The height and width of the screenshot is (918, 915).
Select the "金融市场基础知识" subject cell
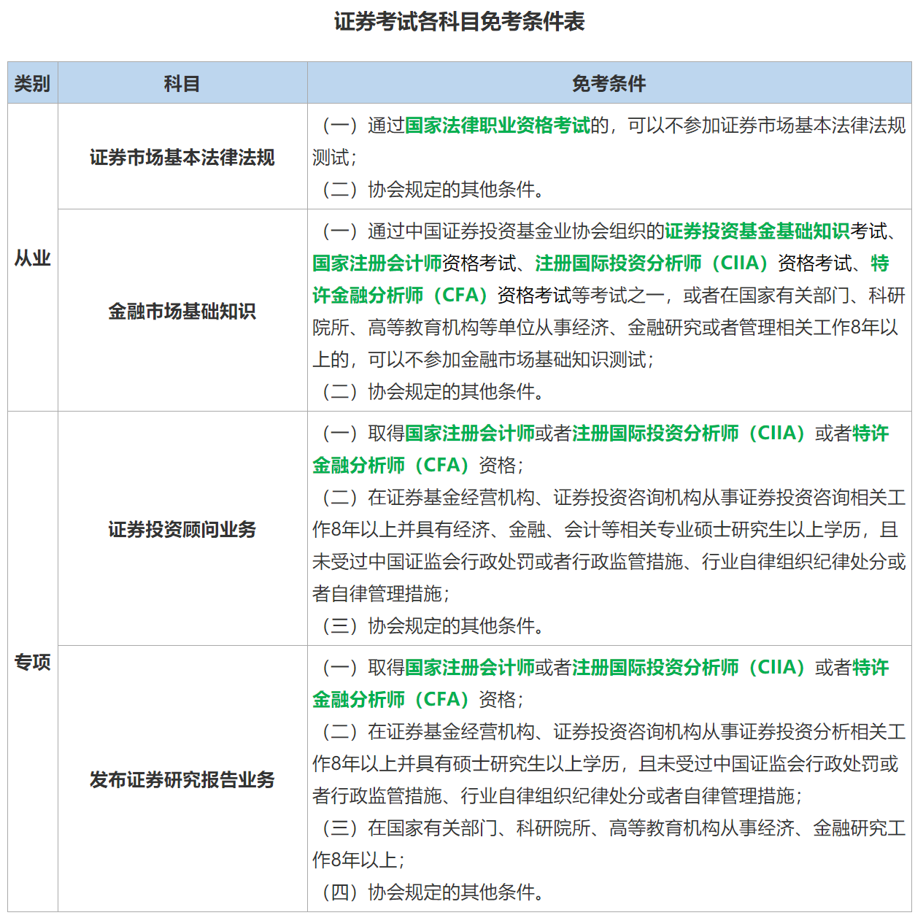182,311
